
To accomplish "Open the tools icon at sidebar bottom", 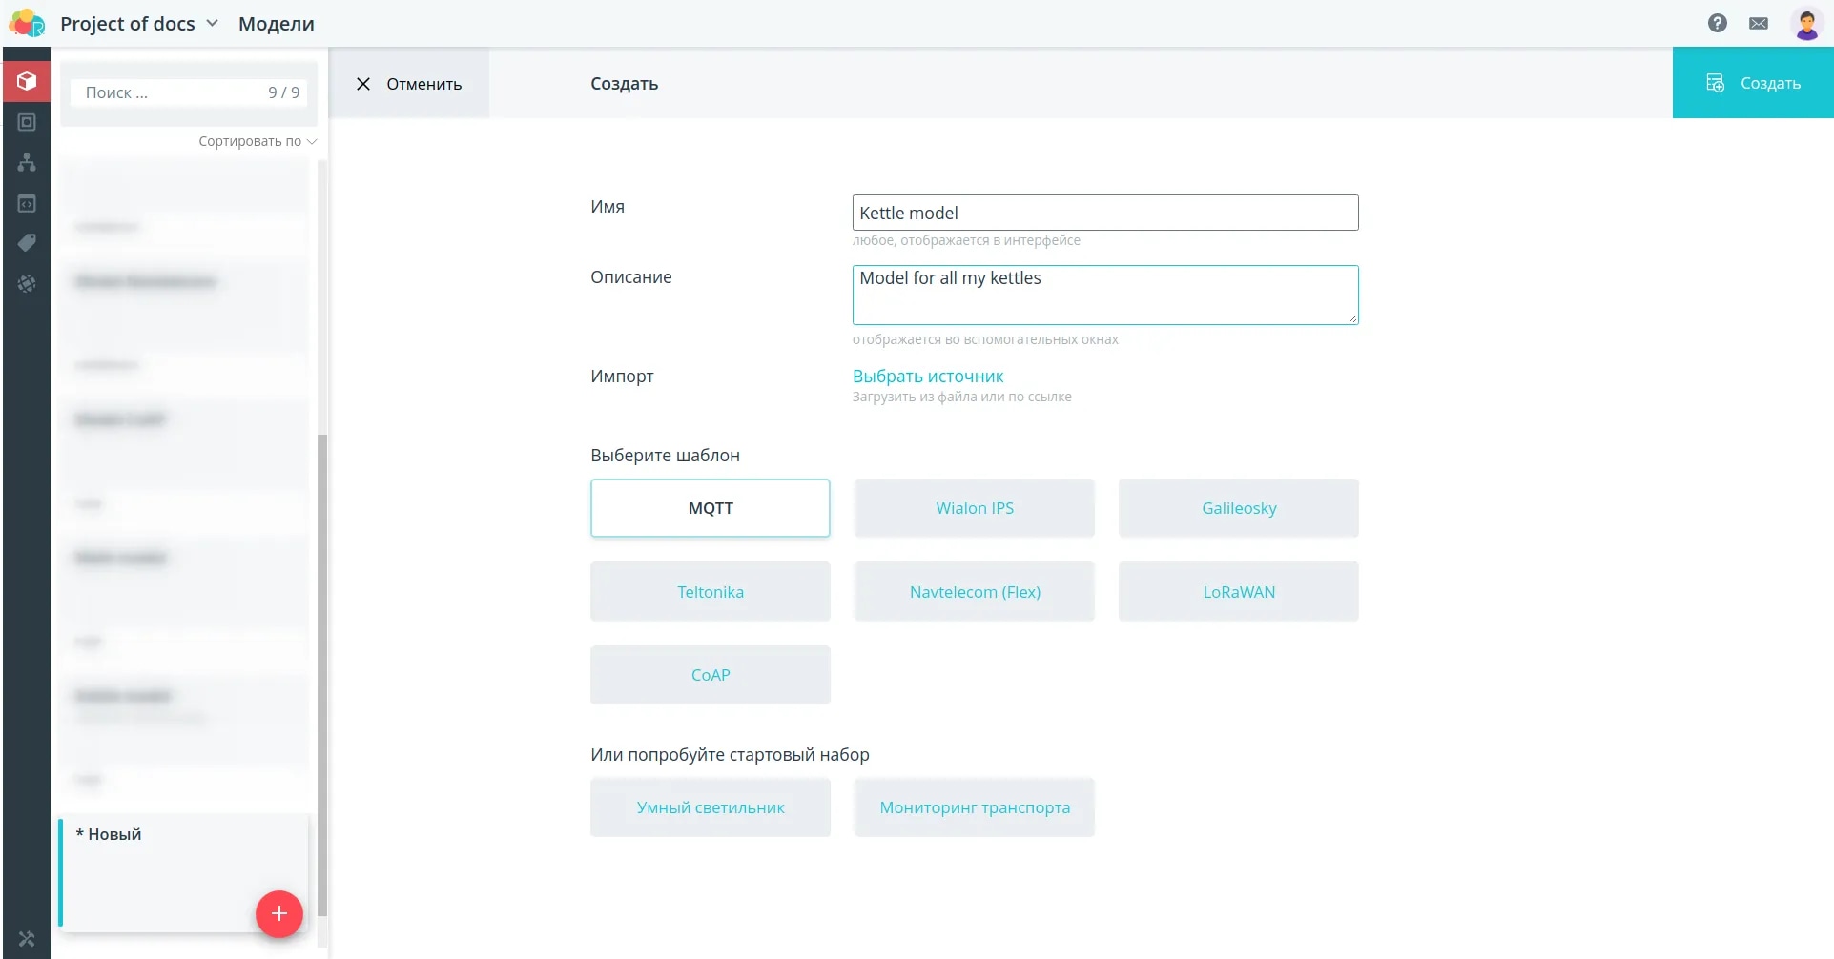I will pos(27,939).
